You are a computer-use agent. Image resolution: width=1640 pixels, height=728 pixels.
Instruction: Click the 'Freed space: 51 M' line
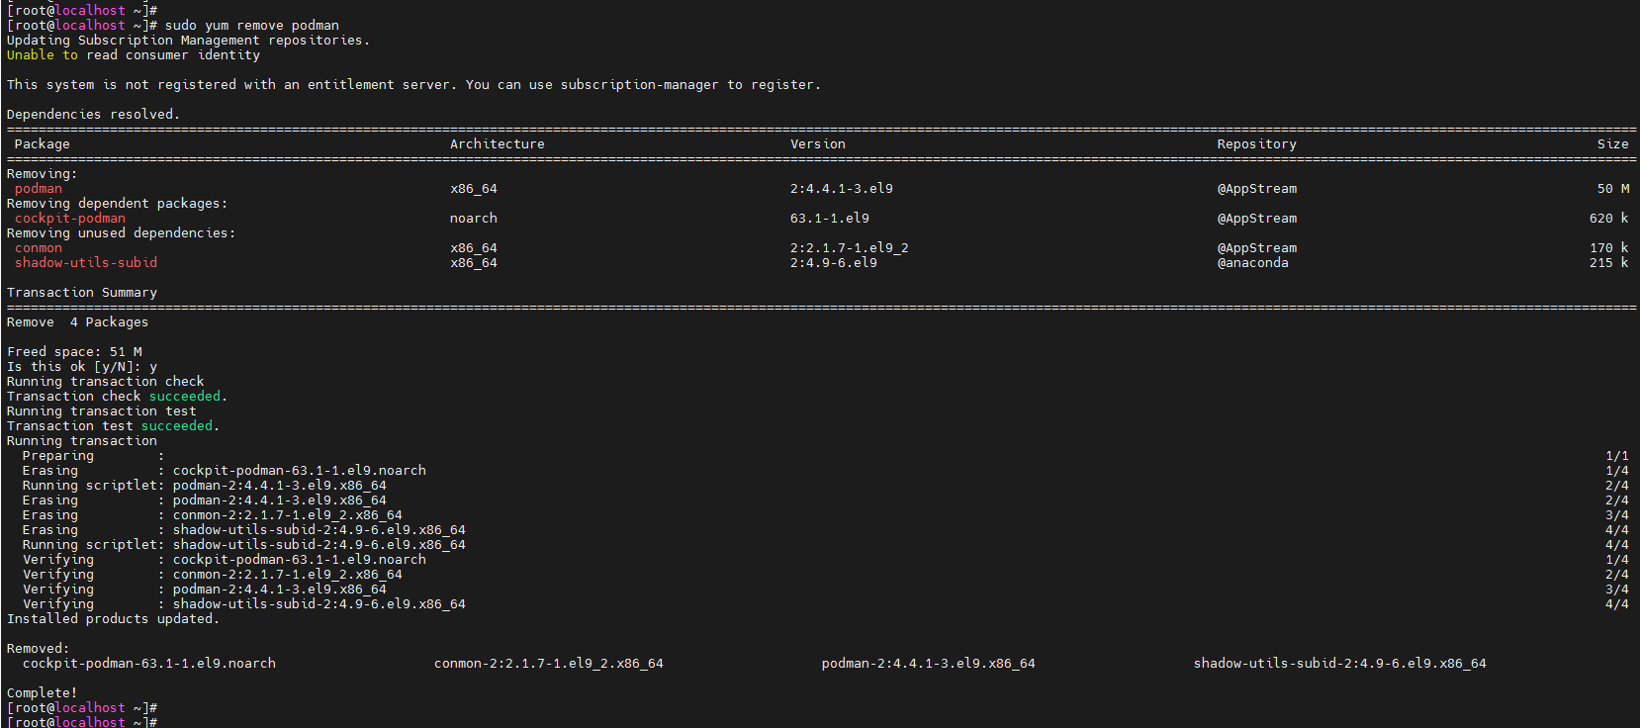tap(74, 352)
